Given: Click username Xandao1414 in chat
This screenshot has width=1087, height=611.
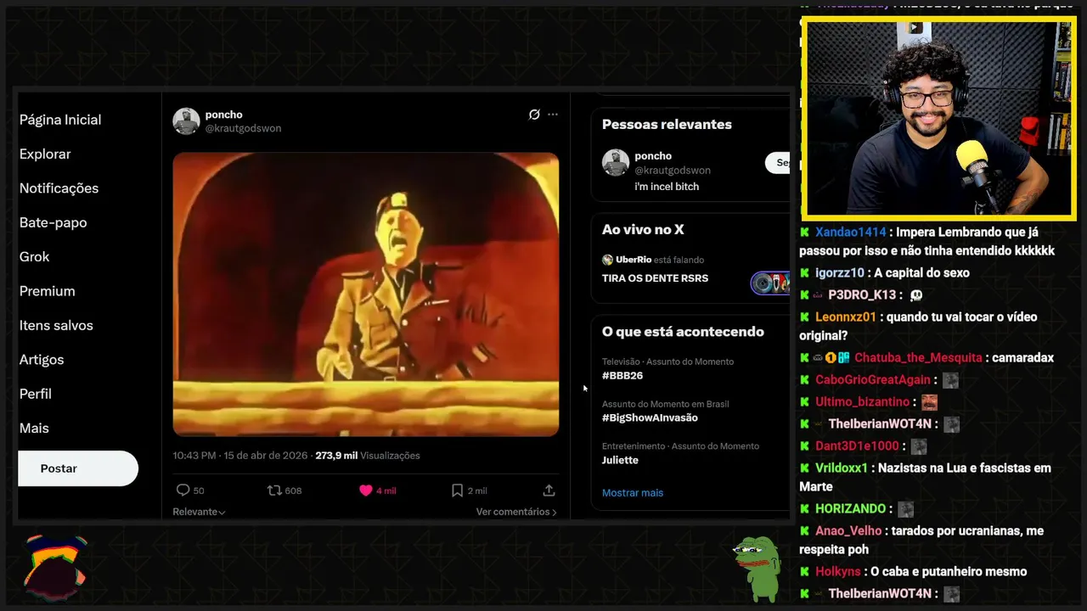Looking at the screenshot, I should [850, 233].
